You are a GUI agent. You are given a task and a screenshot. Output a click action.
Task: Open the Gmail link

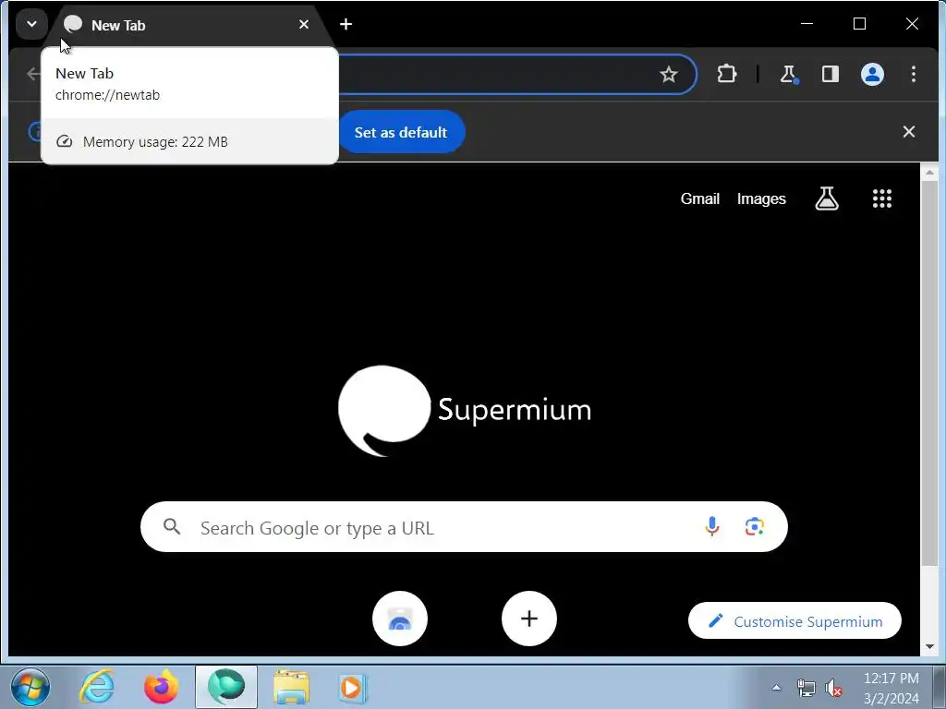pos(700,198)
